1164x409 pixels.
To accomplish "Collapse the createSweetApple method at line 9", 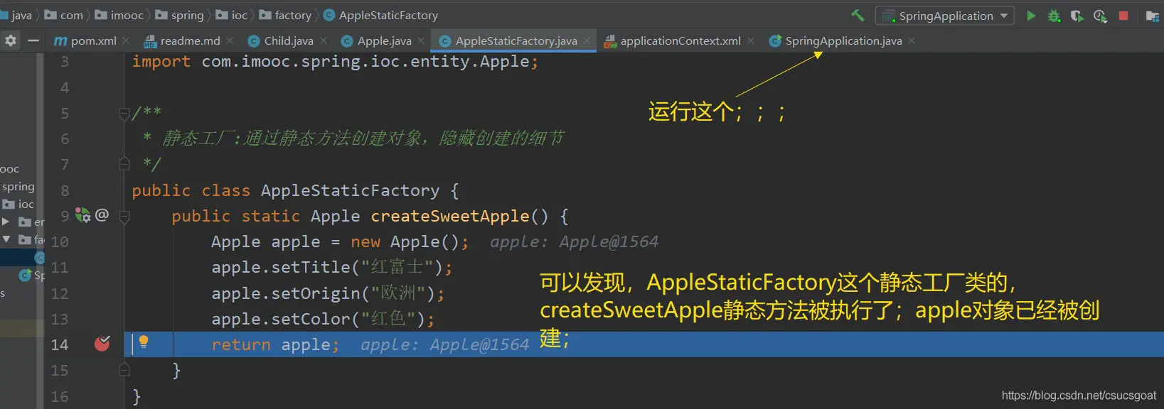I will click(x=124, y=217).
